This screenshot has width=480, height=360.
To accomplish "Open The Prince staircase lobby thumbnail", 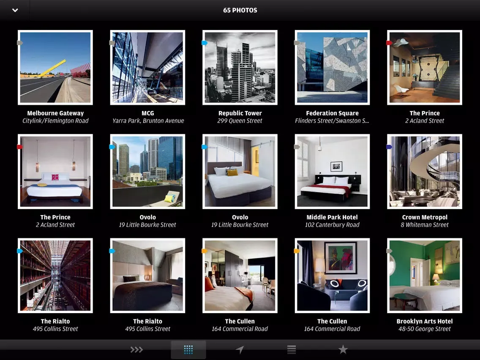I will tap(425, 67).
